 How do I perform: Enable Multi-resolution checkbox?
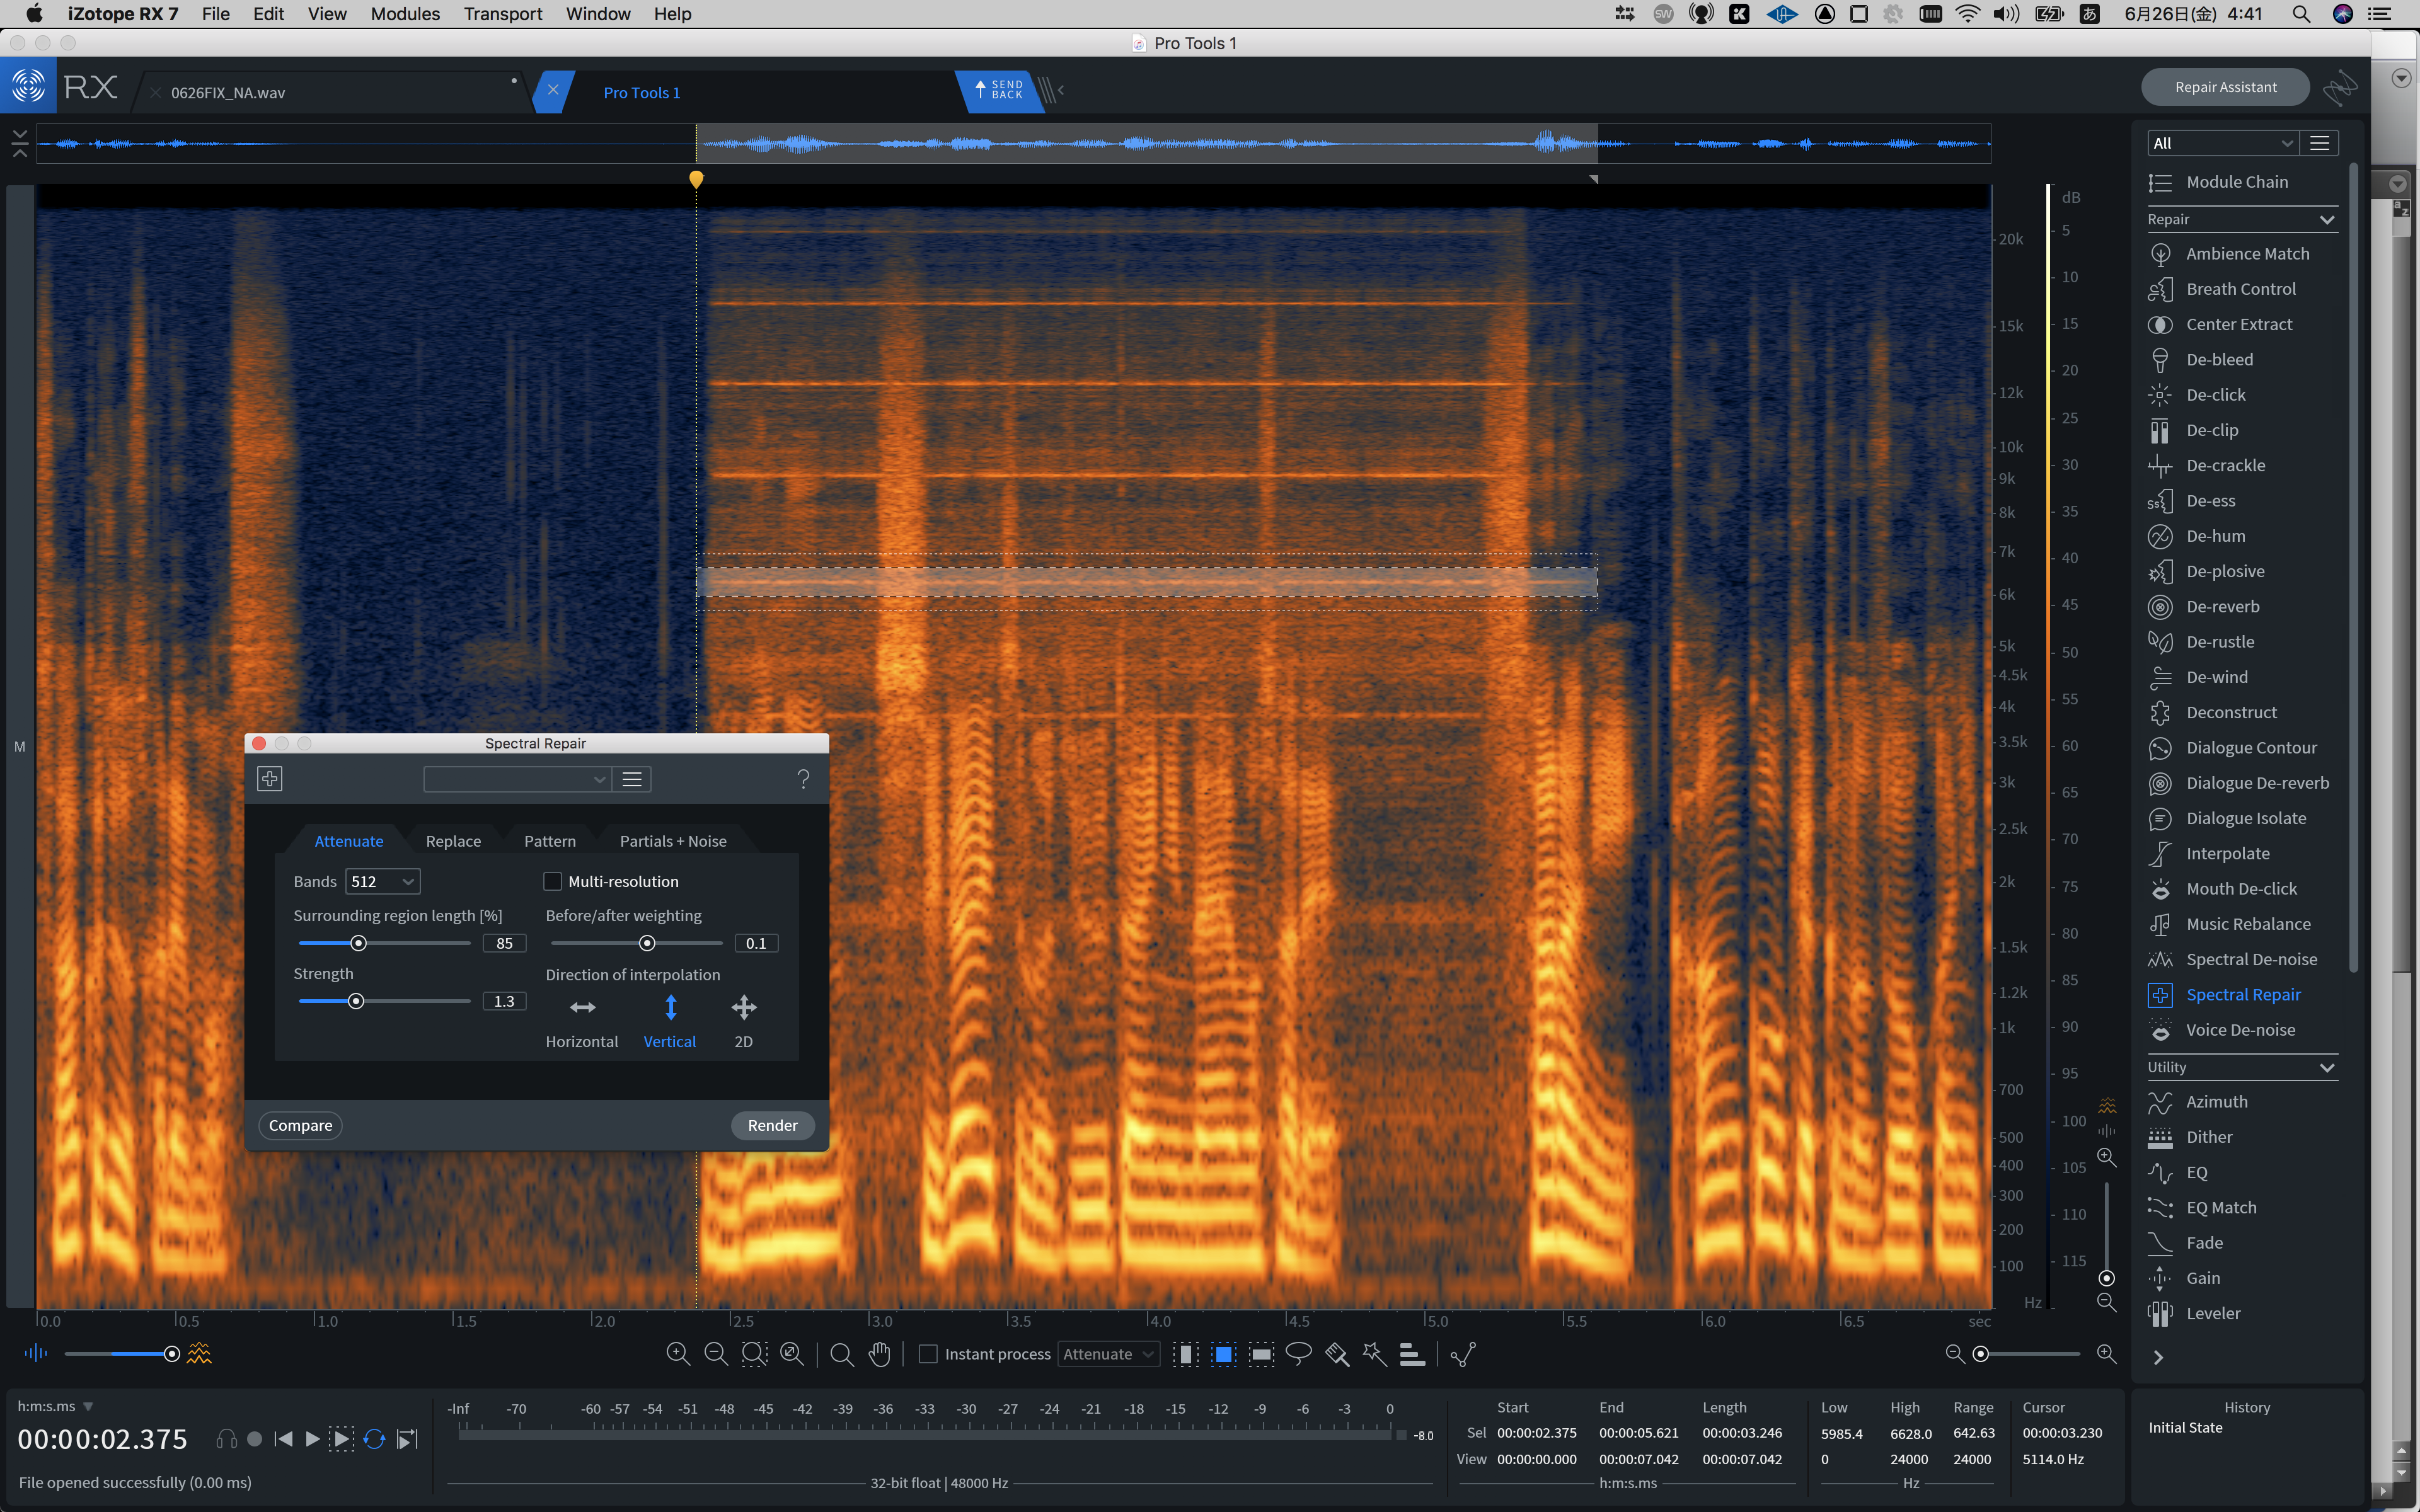[552, 881]
